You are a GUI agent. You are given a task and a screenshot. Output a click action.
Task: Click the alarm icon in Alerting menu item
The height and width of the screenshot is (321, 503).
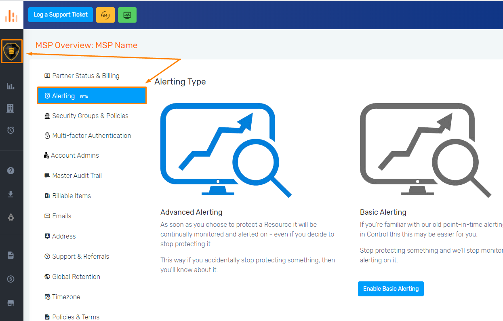click(x=47, y=96)
